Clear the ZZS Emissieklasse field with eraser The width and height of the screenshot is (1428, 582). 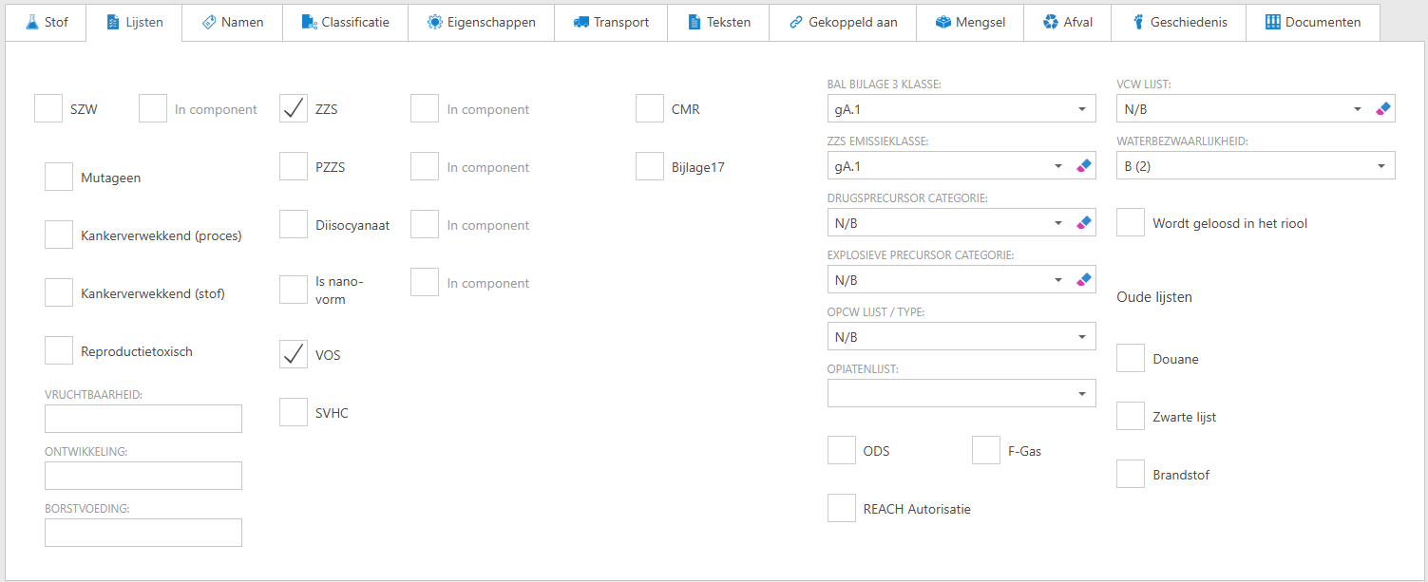[x=1084, y=166]
